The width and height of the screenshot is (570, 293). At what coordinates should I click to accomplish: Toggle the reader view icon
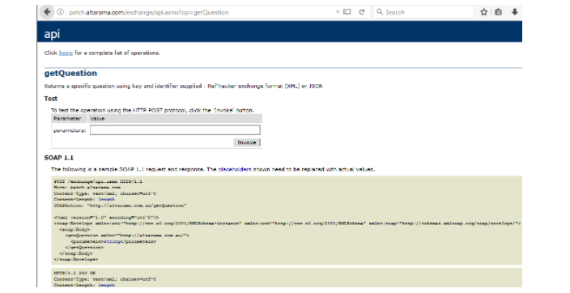click(x=347, y=12)
